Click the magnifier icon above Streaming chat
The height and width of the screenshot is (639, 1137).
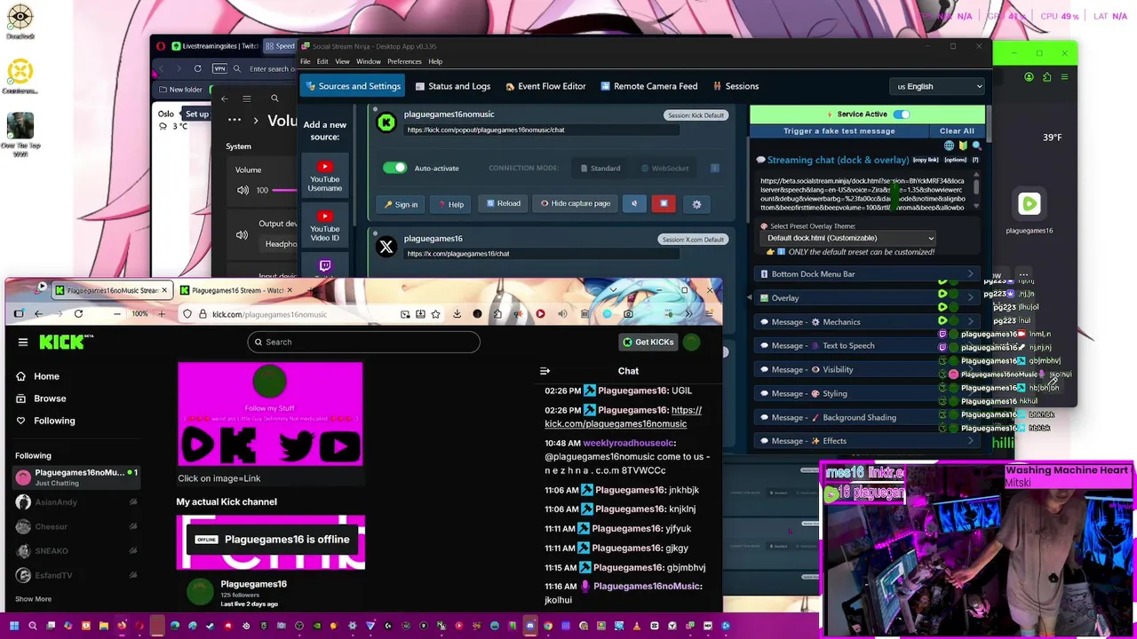[x=976, y=146]
